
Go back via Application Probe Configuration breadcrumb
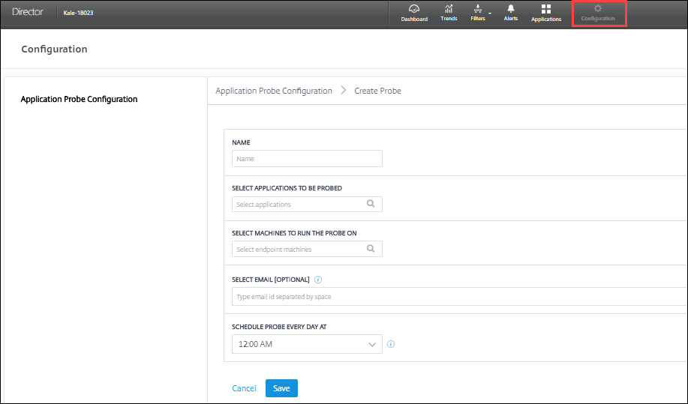274,91
